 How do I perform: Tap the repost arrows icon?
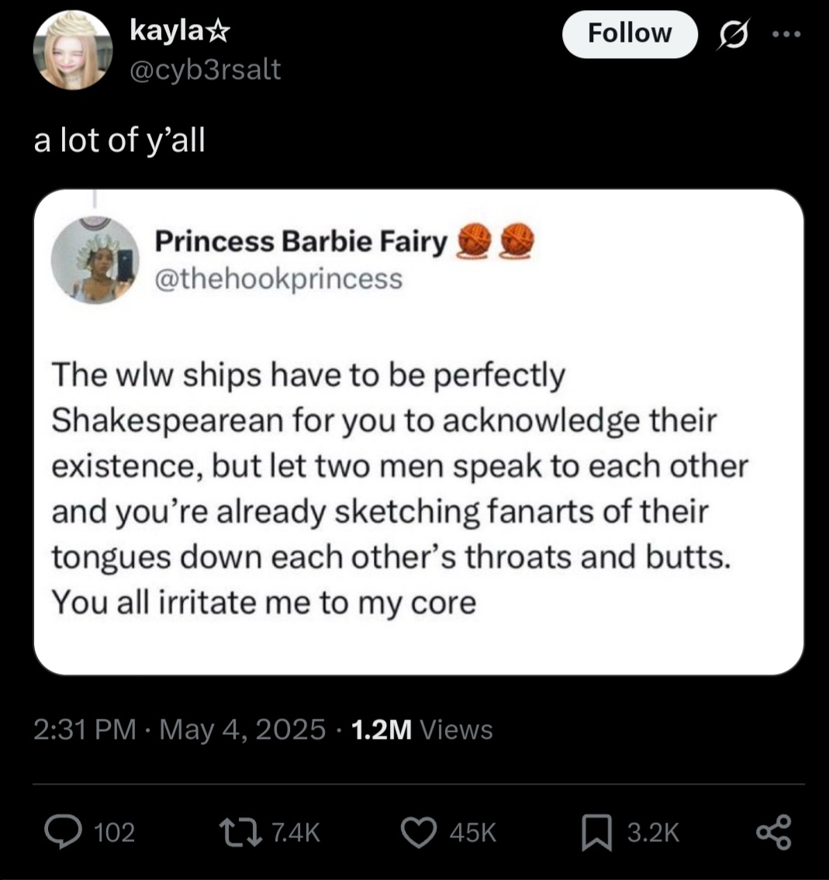point(243,832)
